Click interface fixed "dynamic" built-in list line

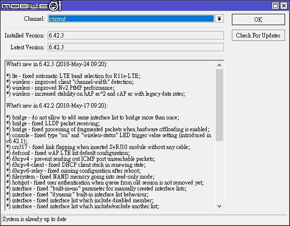point(77,195)
